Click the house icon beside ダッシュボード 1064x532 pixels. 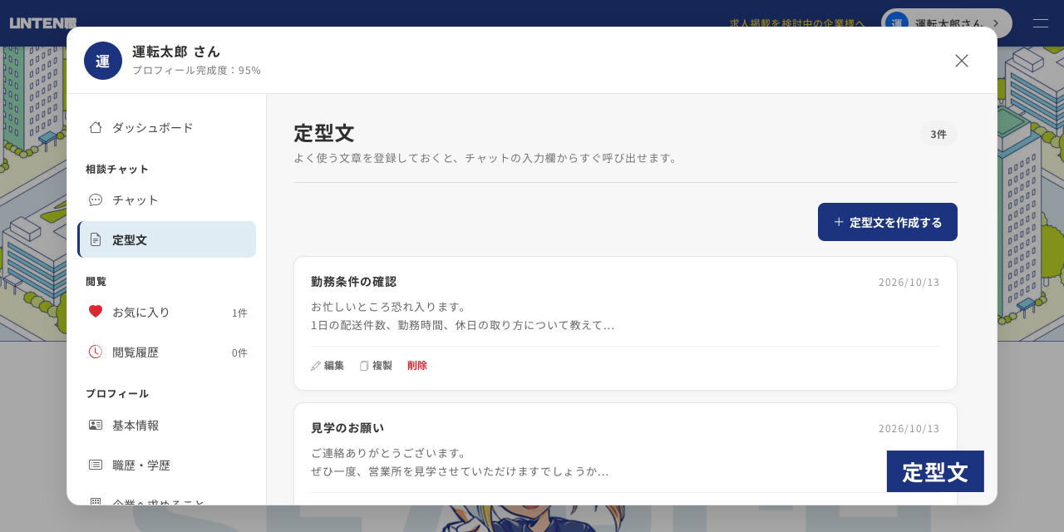pyautogui.click(x=96, y=127)
